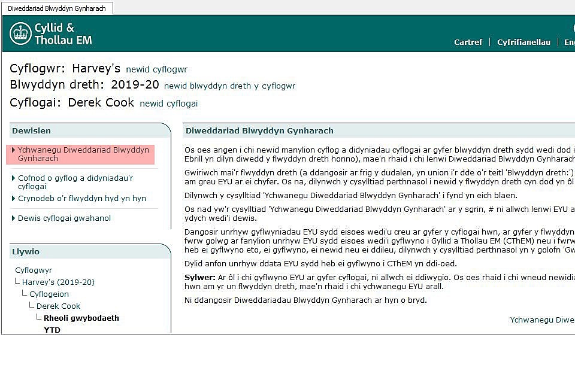Viewport: 575px width, 383px height.
Task: Click the 'newid cyflogai' link
Action: [168, 104]
